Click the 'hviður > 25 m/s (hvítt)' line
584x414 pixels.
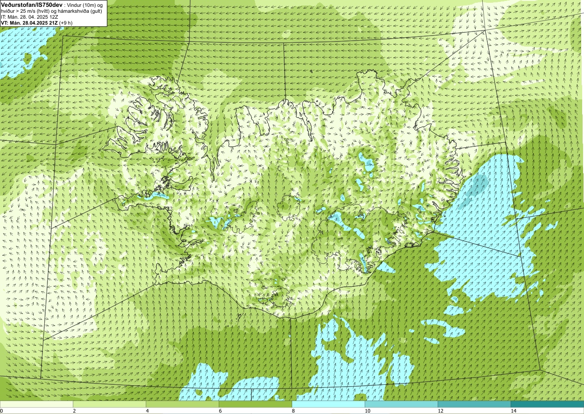(x=25, y=10)
